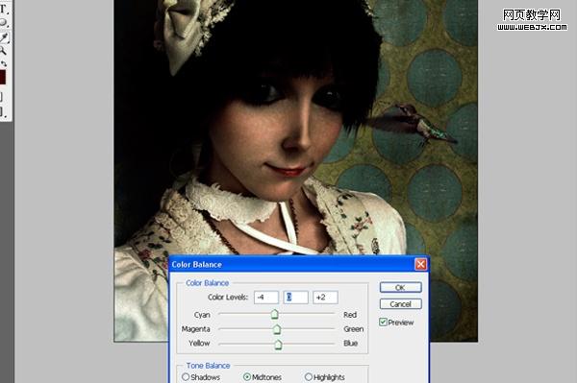
Task: Swap foreground and background colors
Action: point(4,63)
